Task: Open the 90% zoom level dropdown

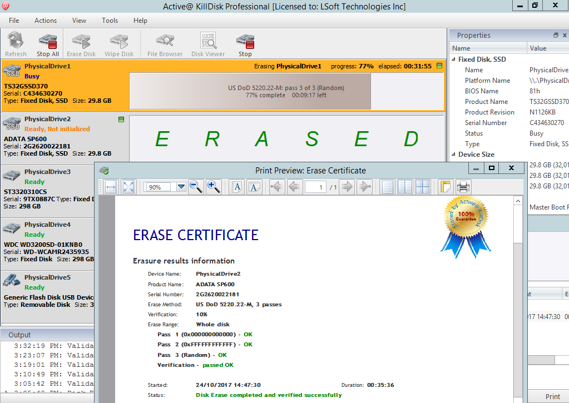Action: tap(180, 187)
